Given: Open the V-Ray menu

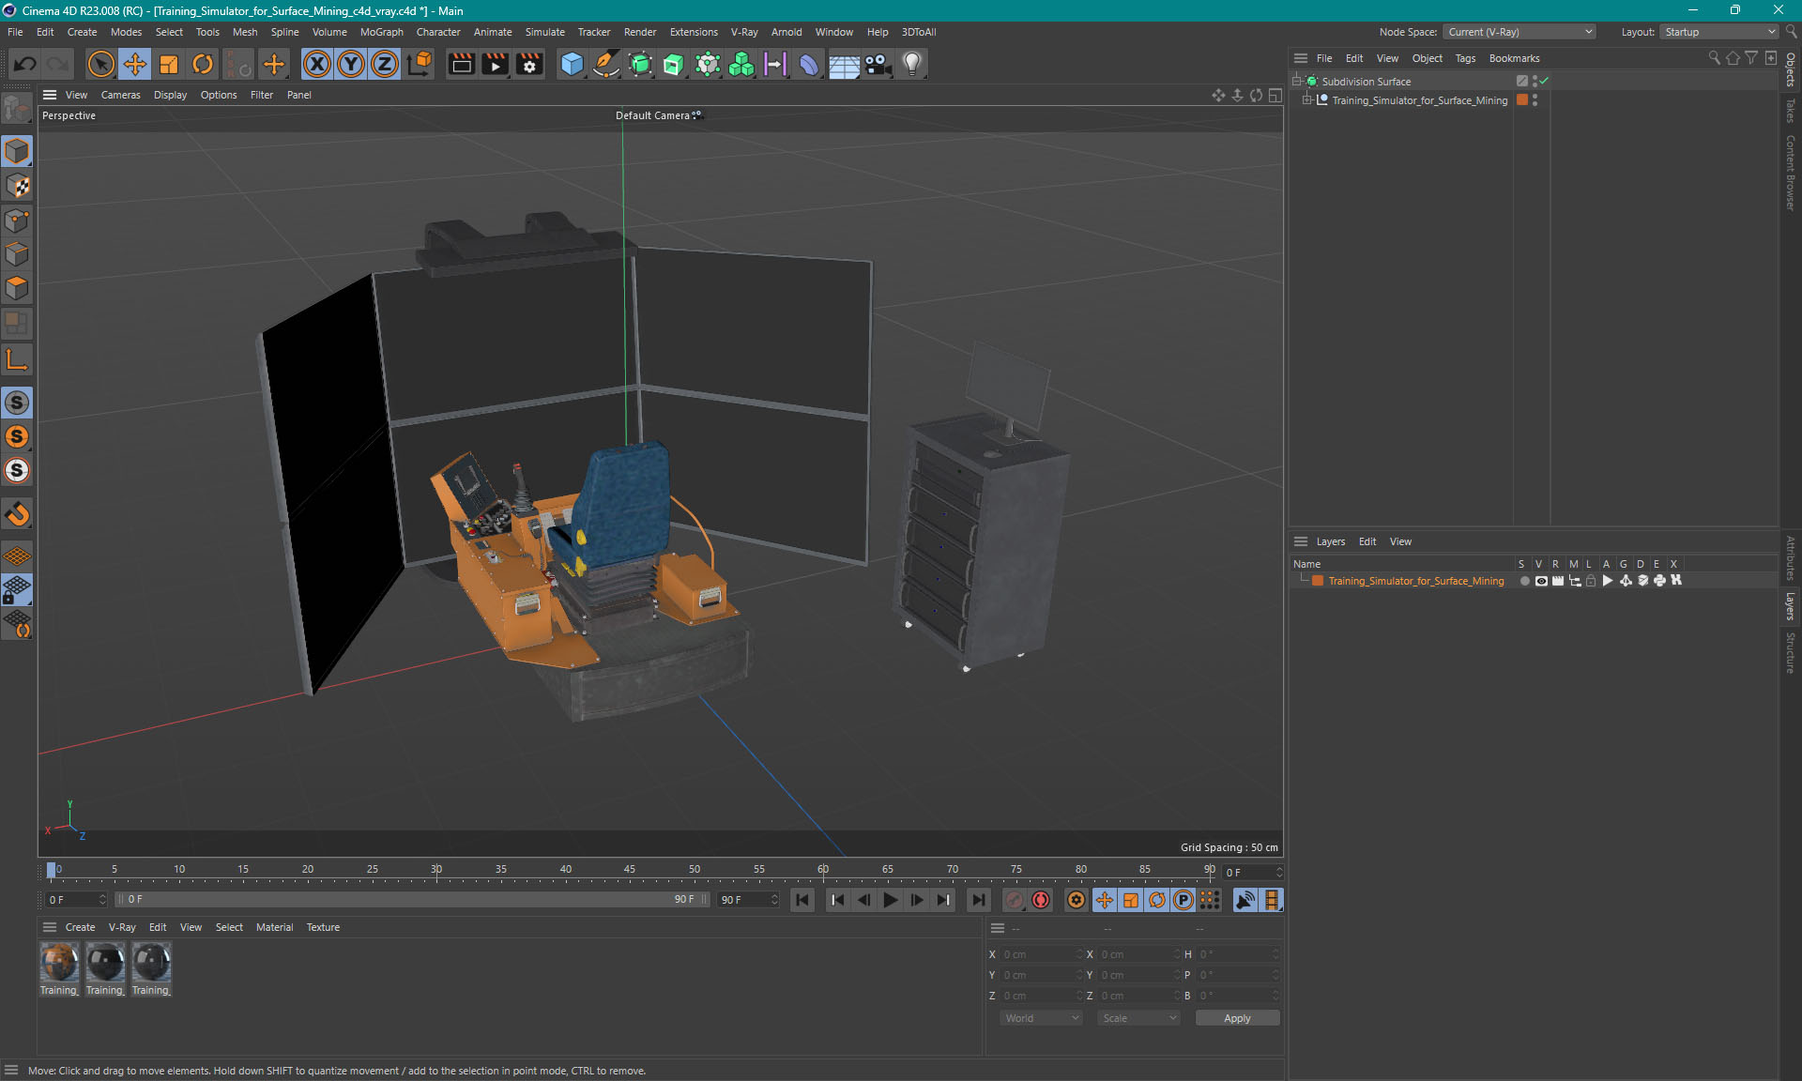Looking at the screenshot, I should (x=743, y=32).
